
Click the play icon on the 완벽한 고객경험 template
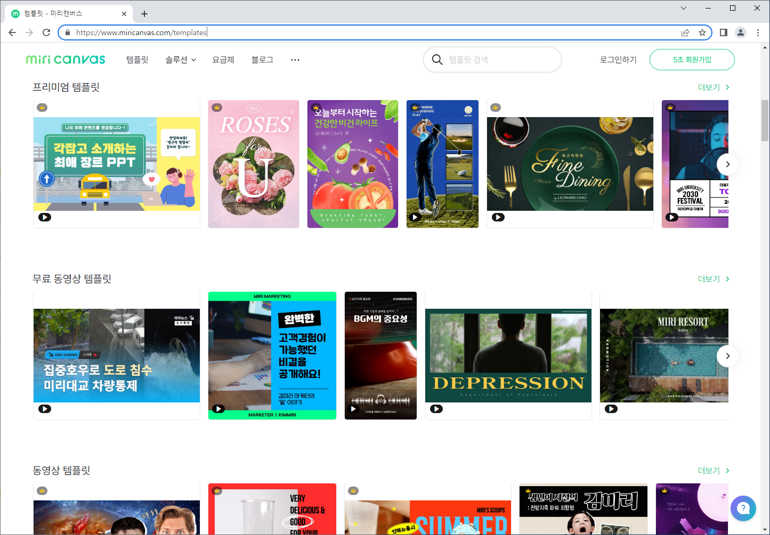[218, 409]
